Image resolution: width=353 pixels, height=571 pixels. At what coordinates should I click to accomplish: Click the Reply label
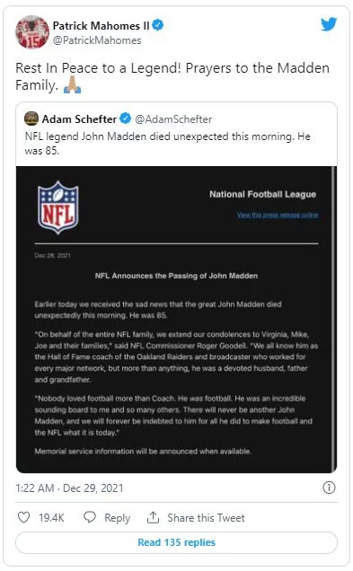coord(118,518)
